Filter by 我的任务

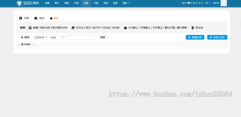click(x=45, y=28)
